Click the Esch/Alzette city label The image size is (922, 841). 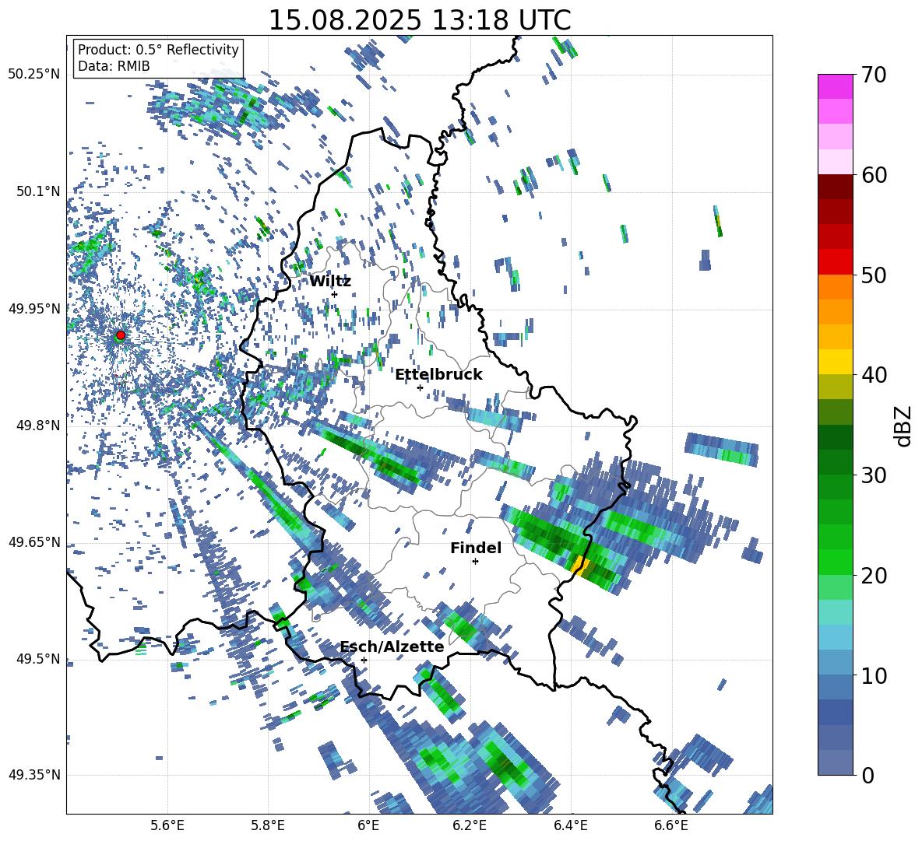392,647
